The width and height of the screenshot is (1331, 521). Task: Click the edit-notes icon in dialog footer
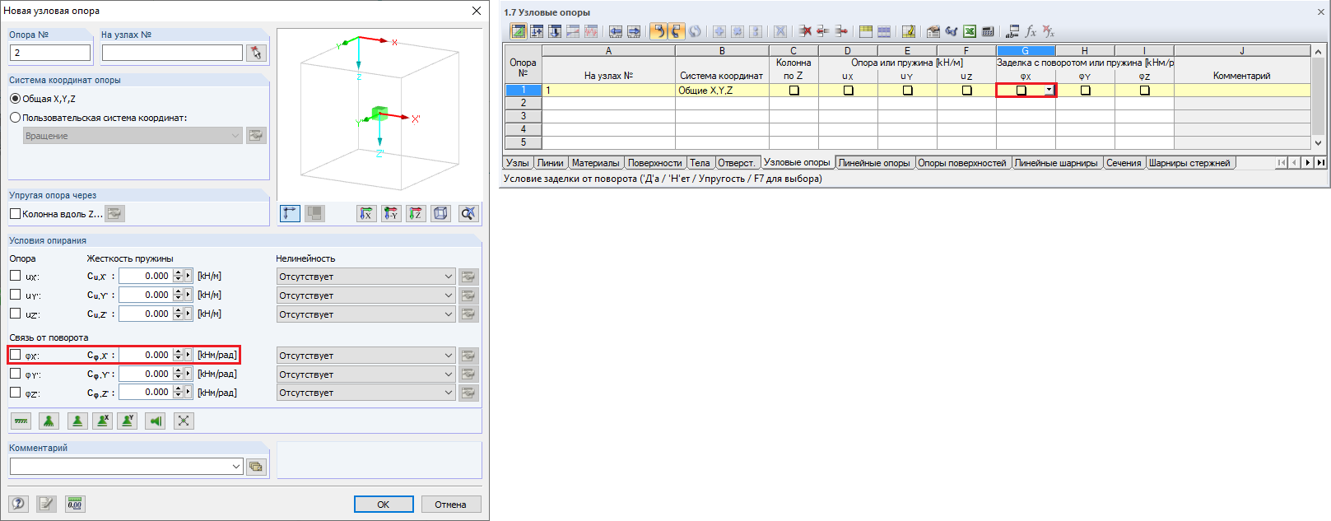pyautogui.click(x=46, y=504)
